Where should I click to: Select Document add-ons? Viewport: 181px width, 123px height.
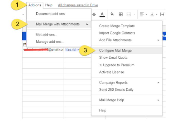point(59,14)
